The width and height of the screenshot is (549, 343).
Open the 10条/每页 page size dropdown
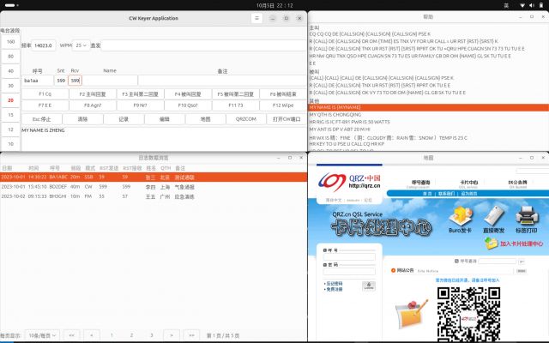click(x=41, y=334)
